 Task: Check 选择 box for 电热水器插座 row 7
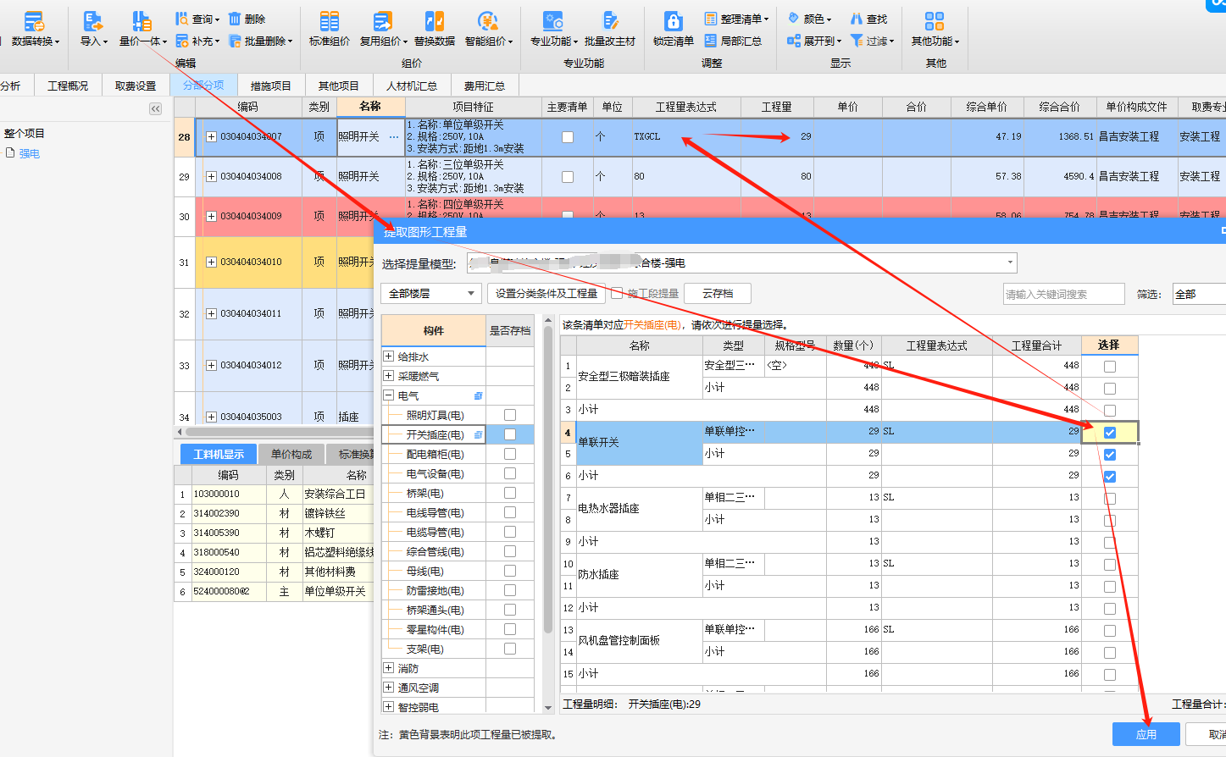pyautogui.click(x=1110, y=499)
